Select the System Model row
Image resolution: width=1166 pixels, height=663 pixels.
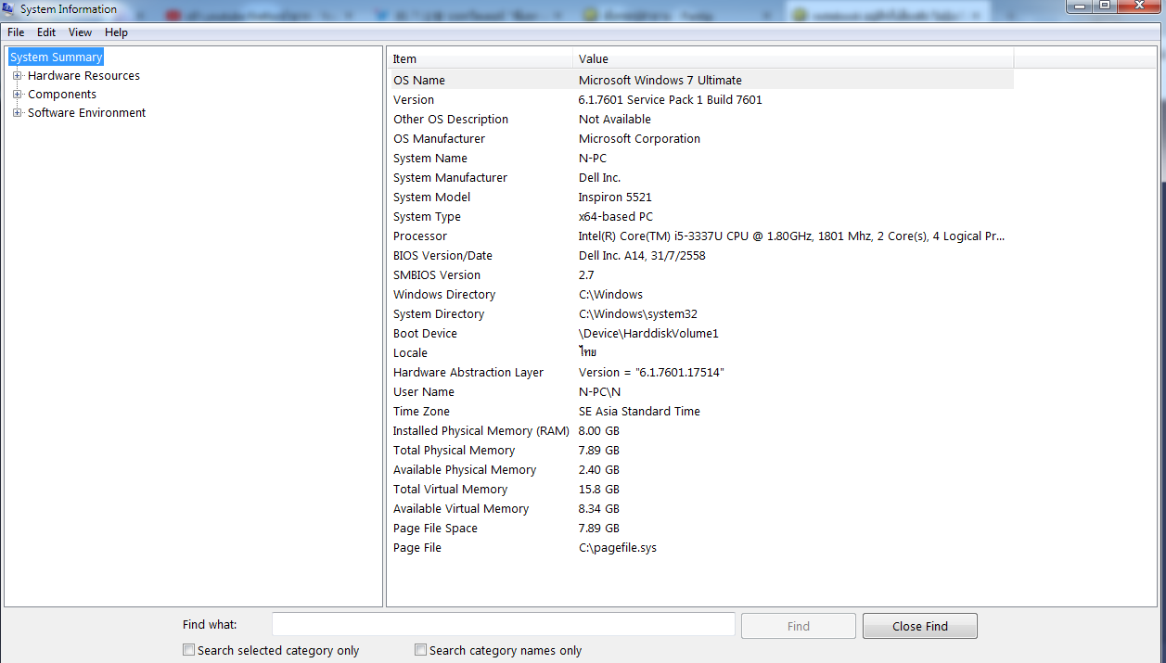click(x=700, y=198)
